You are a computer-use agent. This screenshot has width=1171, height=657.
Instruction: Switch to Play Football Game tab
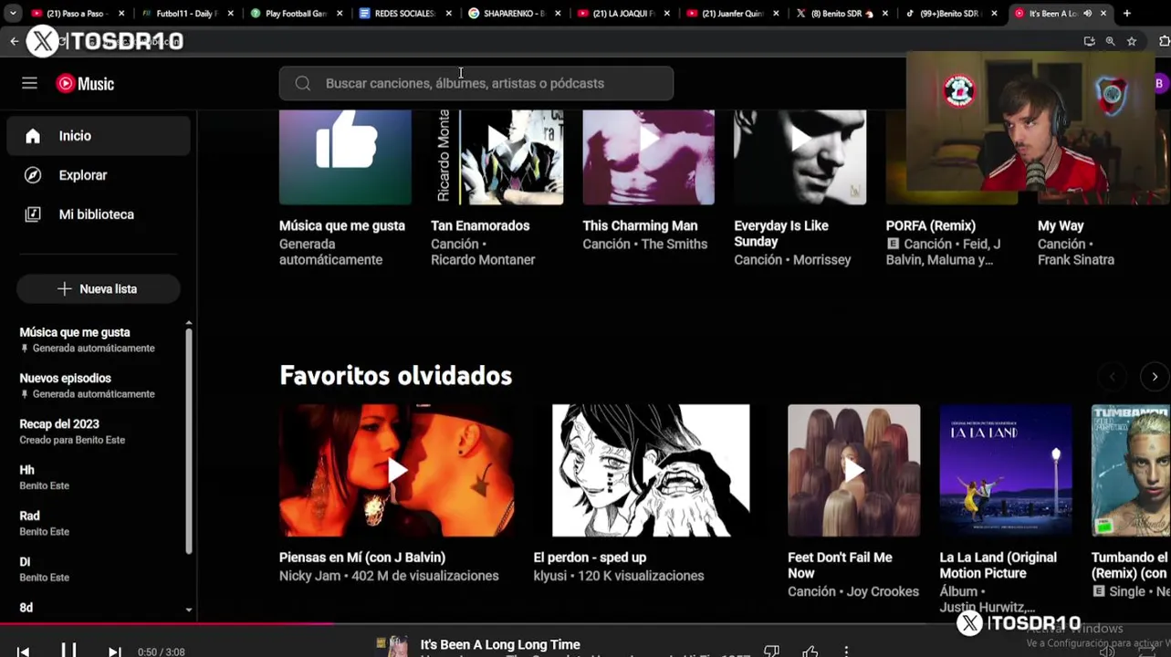(x=297, y=14)
